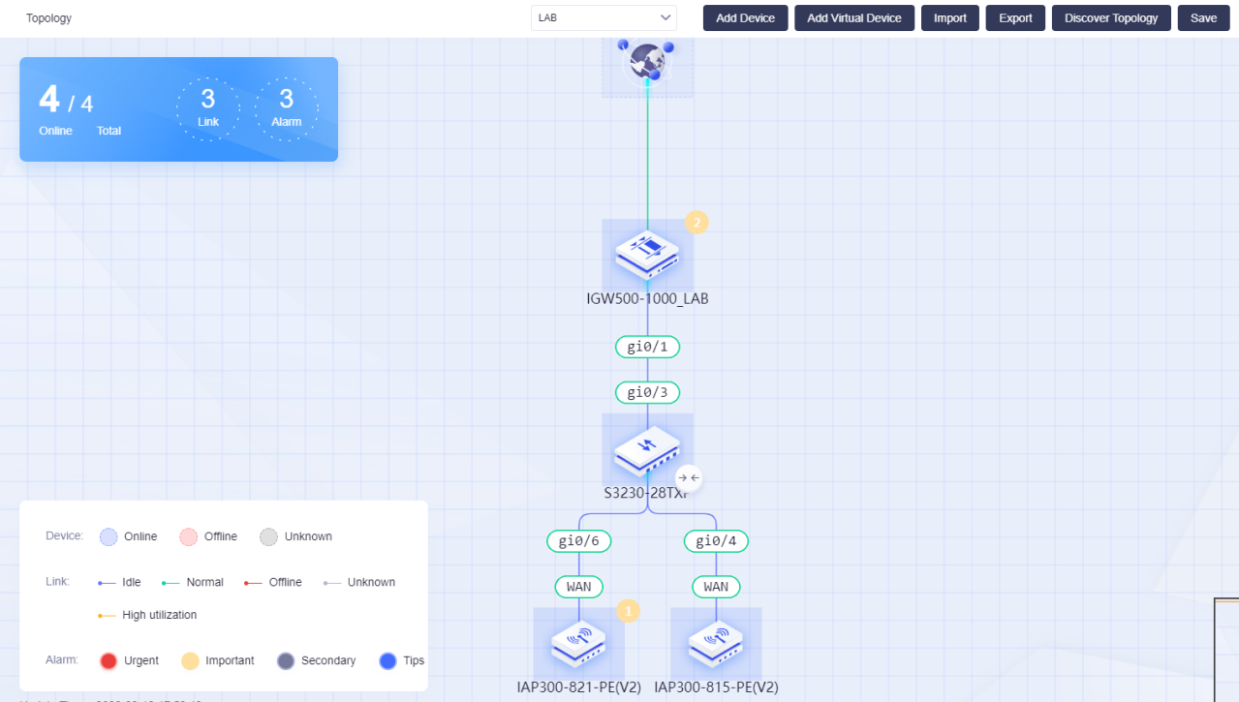Click the WAN label above IAP300-821-PE(V2)
The height and width of the screenshot is (702, 1239).
(579, 587)
